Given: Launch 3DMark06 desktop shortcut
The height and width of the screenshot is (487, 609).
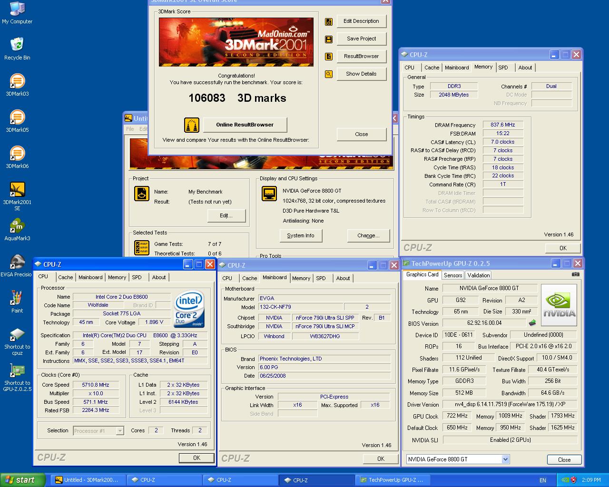Looking at the screenshot, I should 17,157.
